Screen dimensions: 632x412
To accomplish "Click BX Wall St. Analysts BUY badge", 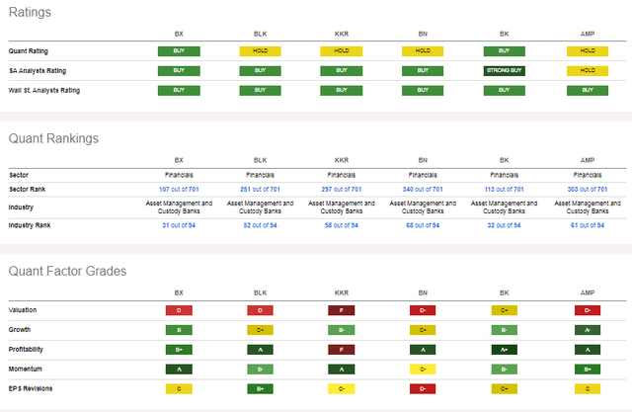I will pyautogui.click(x=179, y=91).
